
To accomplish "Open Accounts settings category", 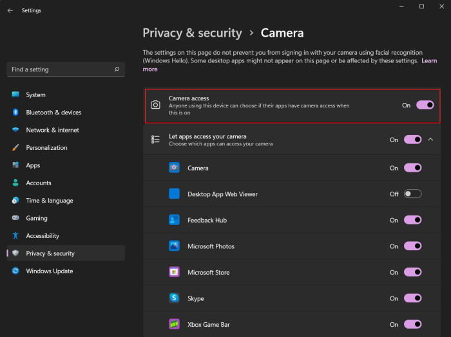I will (66, 183).
